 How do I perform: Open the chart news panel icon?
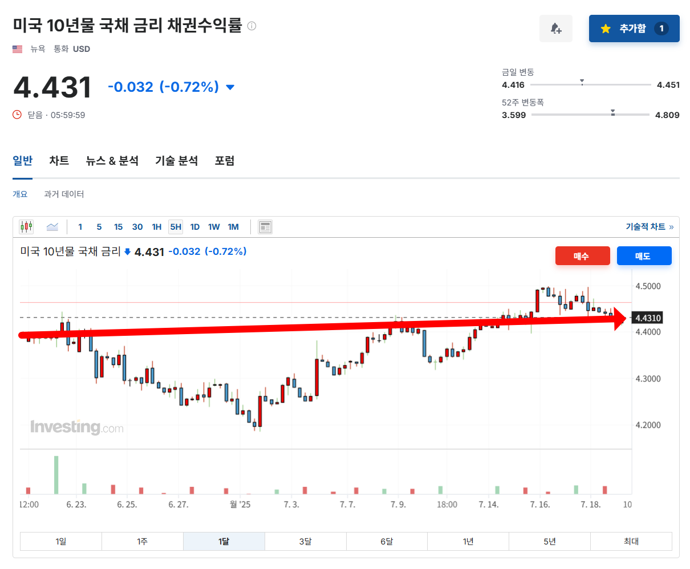(x=265, y=226)
